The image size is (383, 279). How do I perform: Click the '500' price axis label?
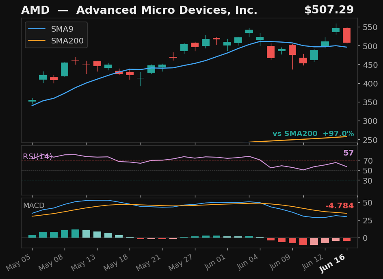click(370, 46)
